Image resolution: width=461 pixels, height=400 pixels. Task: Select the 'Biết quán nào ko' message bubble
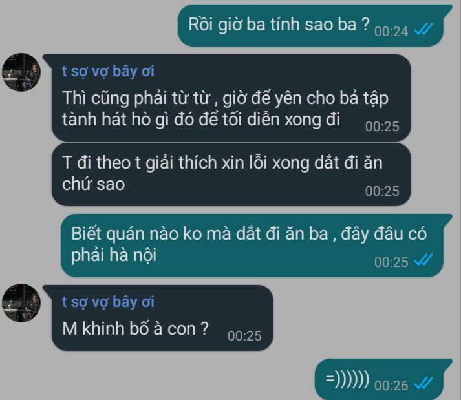pyautogui.click(x=257, y=246)
